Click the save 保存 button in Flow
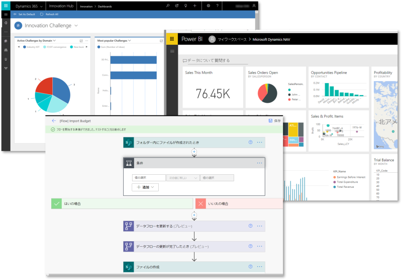Viewport: 402px width, 280px height. click(274, 121)
